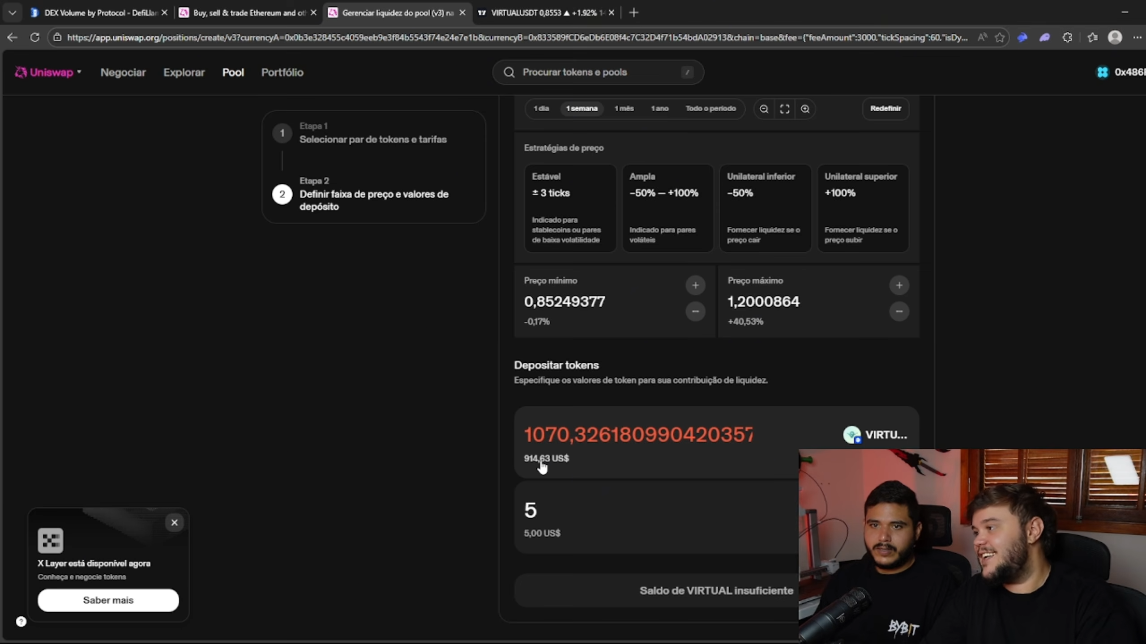The height and width of the screenshot is (644, 1146).
Task: Click the Redefinir button
Action: click(885, 109)
